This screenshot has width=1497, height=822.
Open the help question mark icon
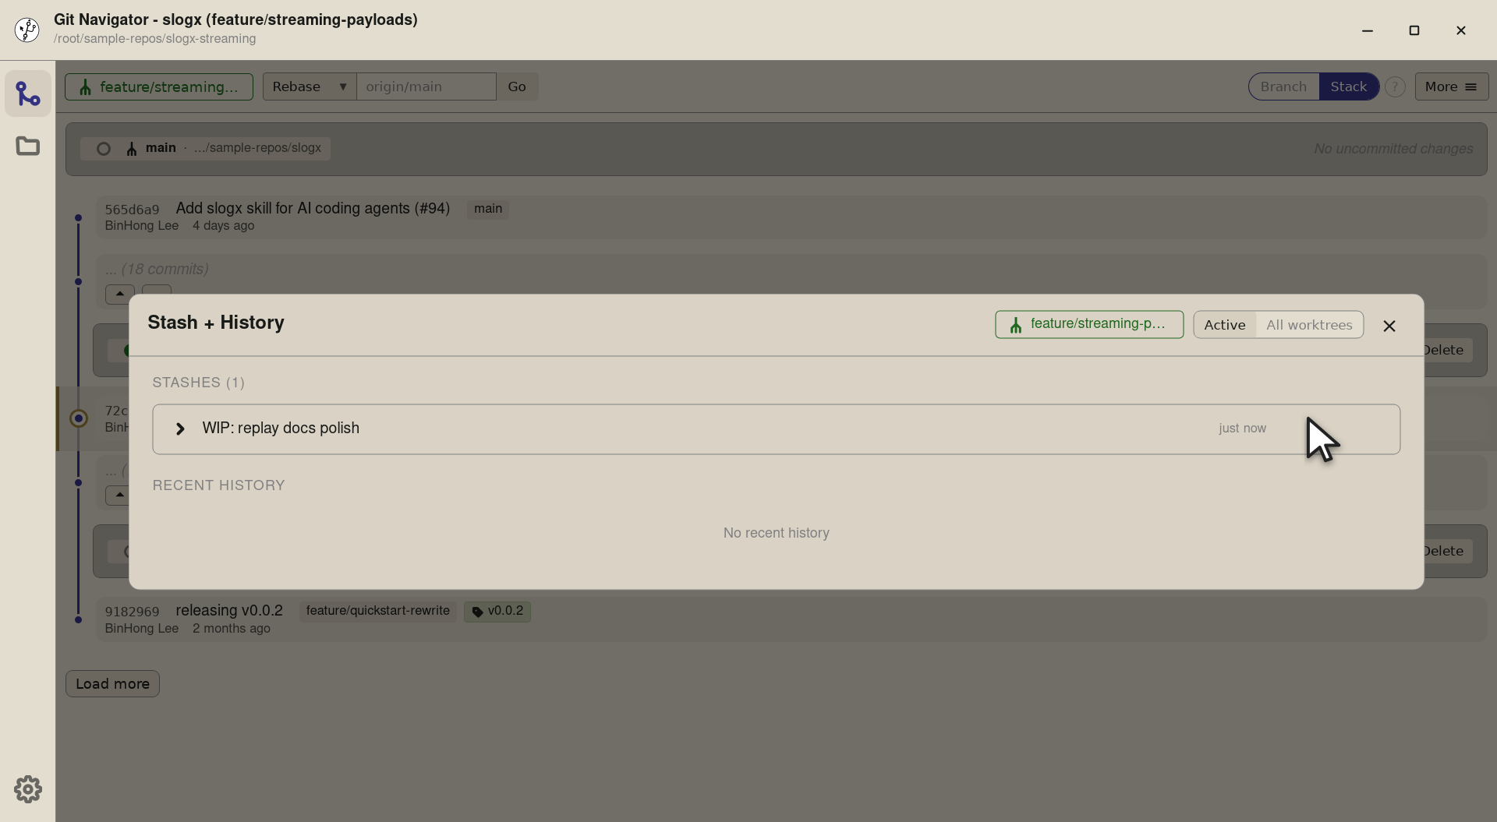coord(1395,86)
